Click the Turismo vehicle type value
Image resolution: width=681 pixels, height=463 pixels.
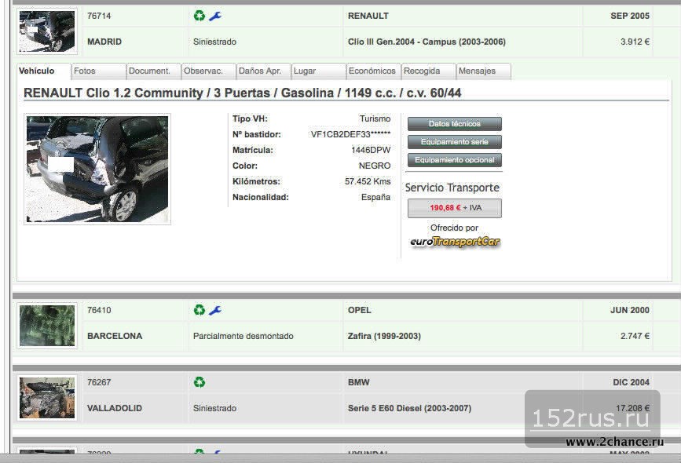click(375, 118)
